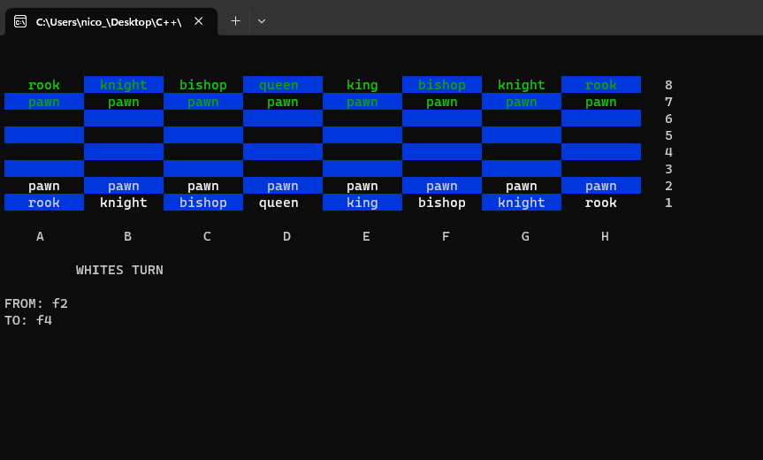This screenshot has height=460, width=763.
Task: Click the green pawn on D7
Action: click(x=283, y=103)
